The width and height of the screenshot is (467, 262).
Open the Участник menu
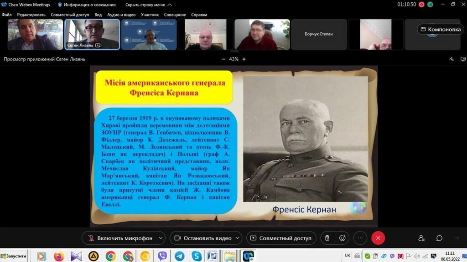tap(150, 15)
